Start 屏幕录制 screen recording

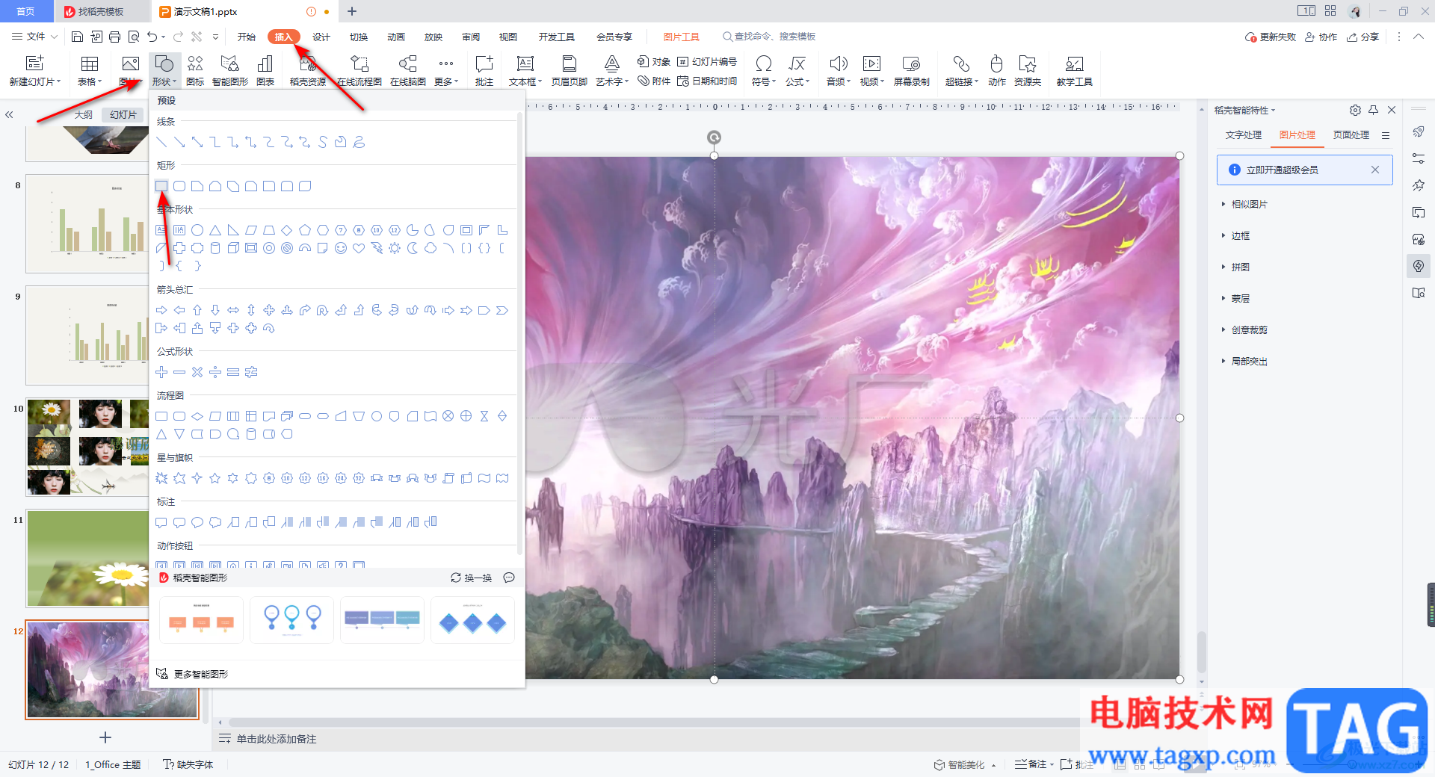912,71
